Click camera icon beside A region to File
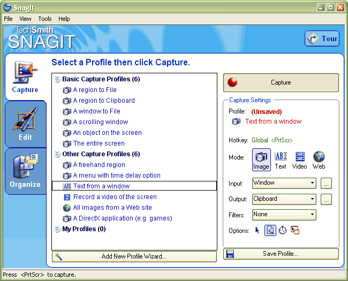The height and width of the screenshot is (281, 348). [67, 90]
